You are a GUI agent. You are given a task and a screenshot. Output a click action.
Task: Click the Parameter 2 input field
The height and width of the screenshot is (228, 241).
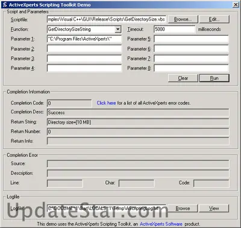(x=84, y=49)
